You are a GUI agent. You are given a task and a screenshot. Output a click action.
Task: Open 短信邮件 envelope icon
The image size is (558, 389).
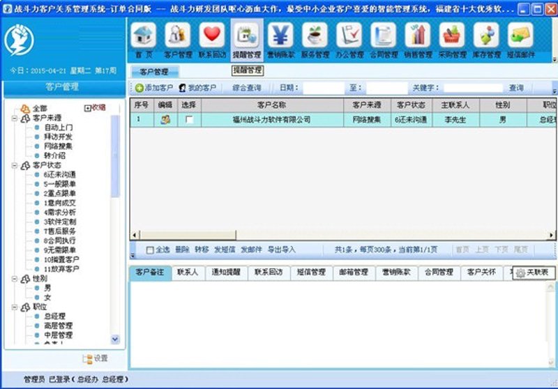click(520, 35)
